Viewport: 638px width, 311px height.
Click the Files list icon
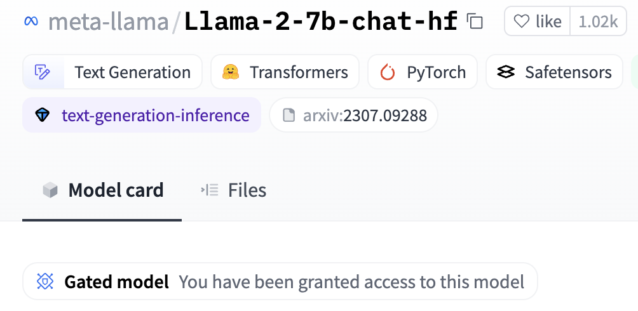click(x=210, y=190)
